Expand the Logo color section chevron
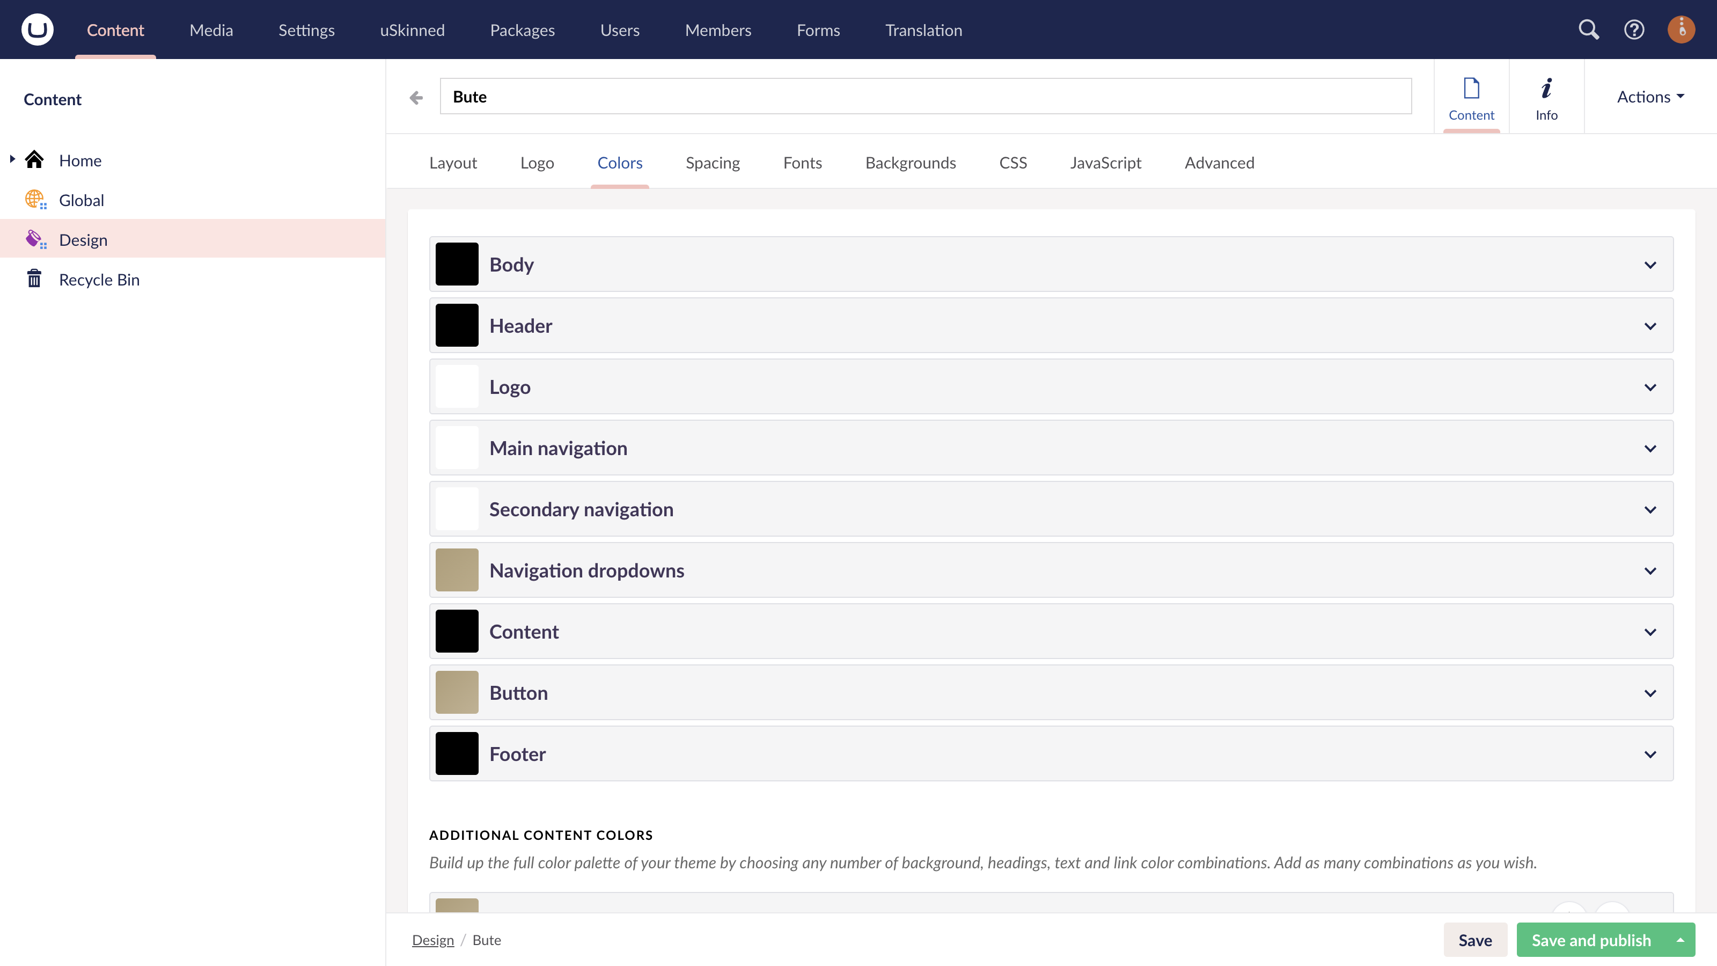Screen dimensions: 1717x966 (x=1650, y=387)
